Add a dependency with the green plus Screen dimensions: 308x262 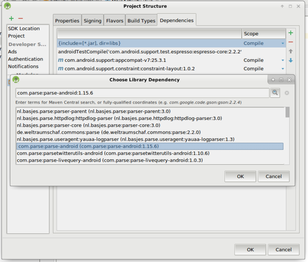(x=291, y=33)
